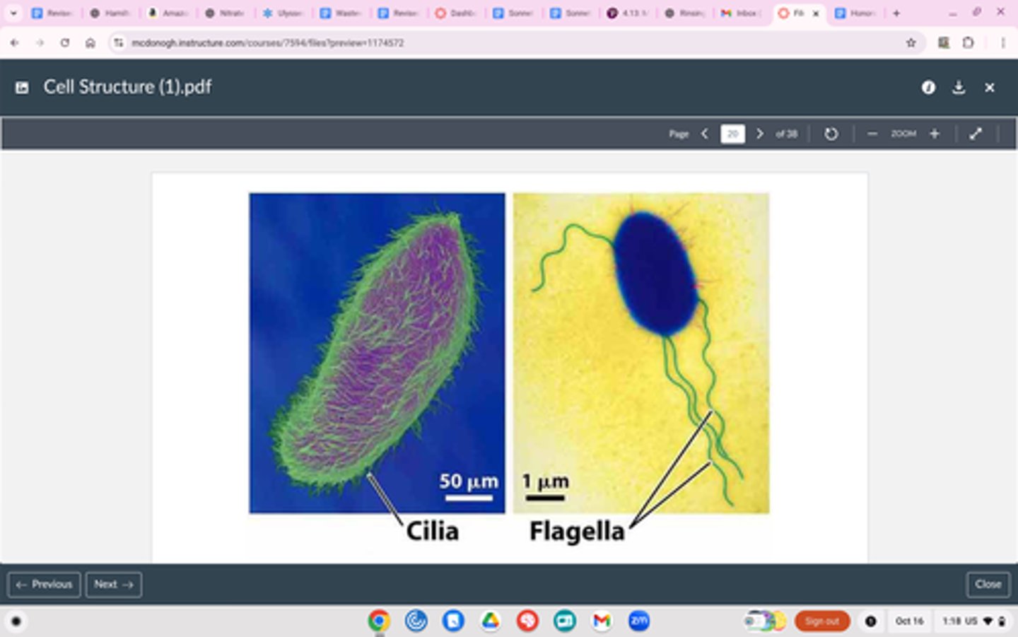Go to next PDF page arrow
Screen dimensions: 1018x637
coord(760,134)
